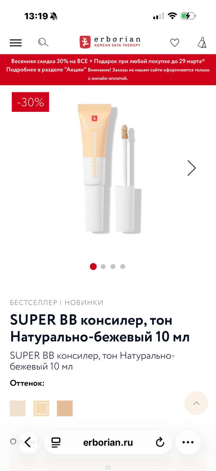Select the lightest shade swatch
Viewport: 216px width, 471px height.
click(x=18, y=408)
